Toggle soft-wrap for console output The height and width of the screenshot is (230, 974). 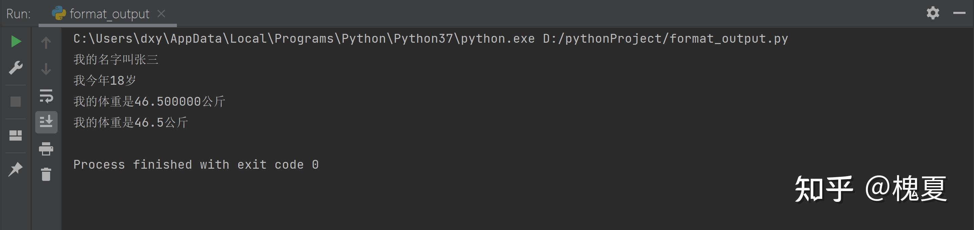click(x=46, y=96)
